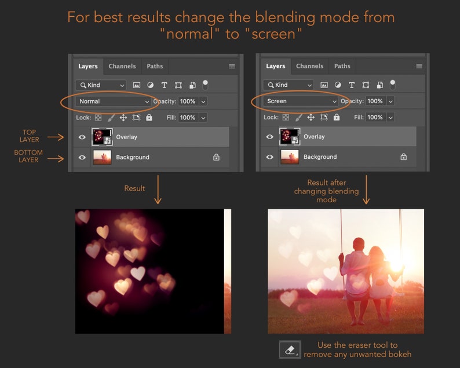Lock image pixels brush icon in right panel
The image size is (460, 368).
(x=298, y=118)
